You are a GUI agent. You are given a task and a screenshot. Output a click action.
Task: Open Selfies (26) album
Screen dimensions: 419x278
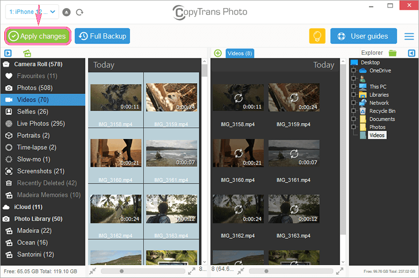43,112
